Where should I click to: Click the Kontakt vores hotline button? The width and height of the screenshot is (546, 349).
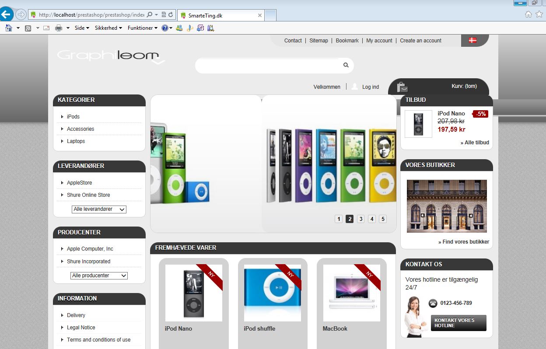coord(458,323)
